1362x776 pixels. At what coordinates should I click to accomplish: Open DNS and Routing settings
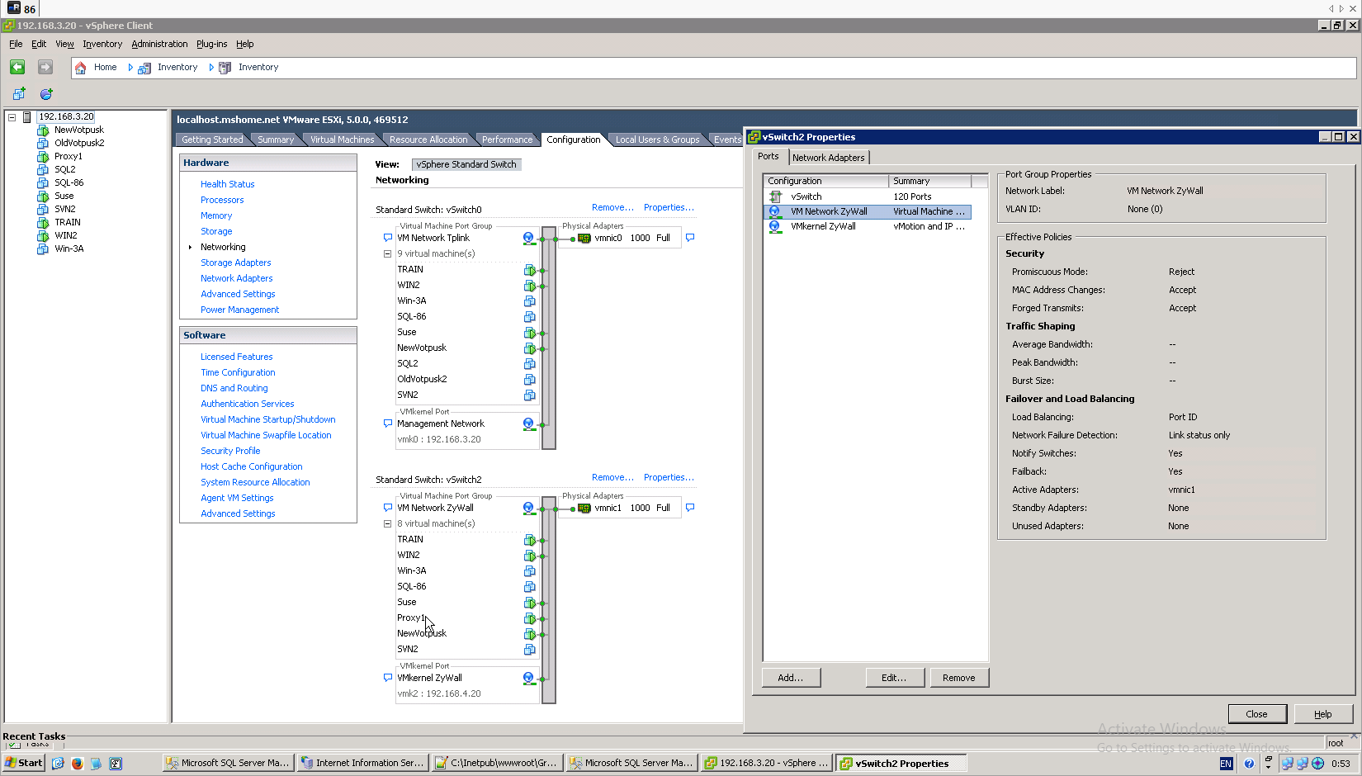click(x=234, y=388)
